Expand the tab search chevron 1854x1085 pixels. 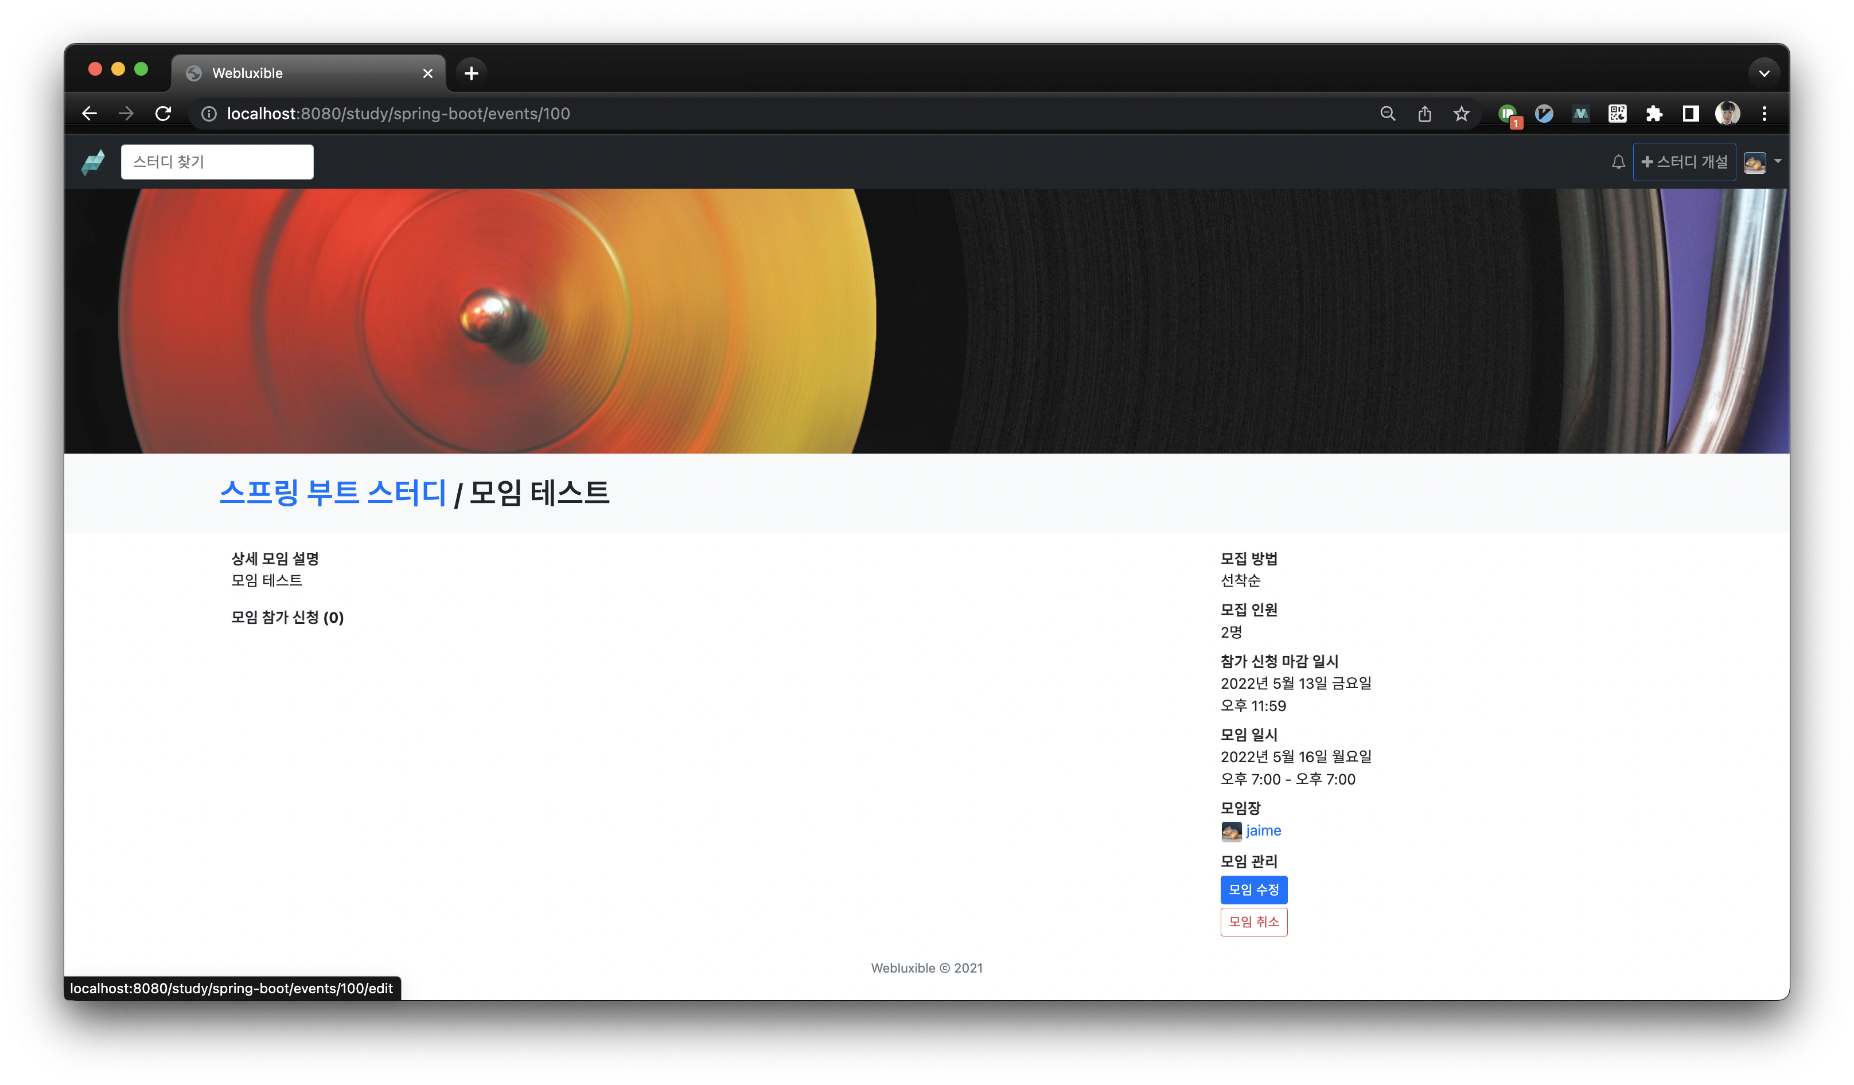click(x=1763, y=73)
